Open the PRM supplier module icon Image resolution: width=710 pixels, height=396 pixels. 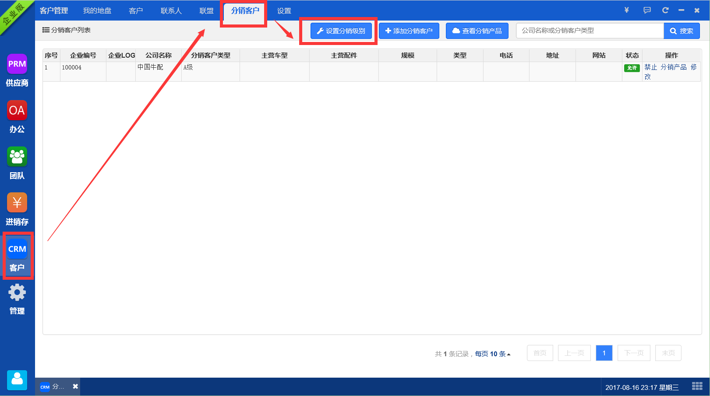click(x=17, y=65)
